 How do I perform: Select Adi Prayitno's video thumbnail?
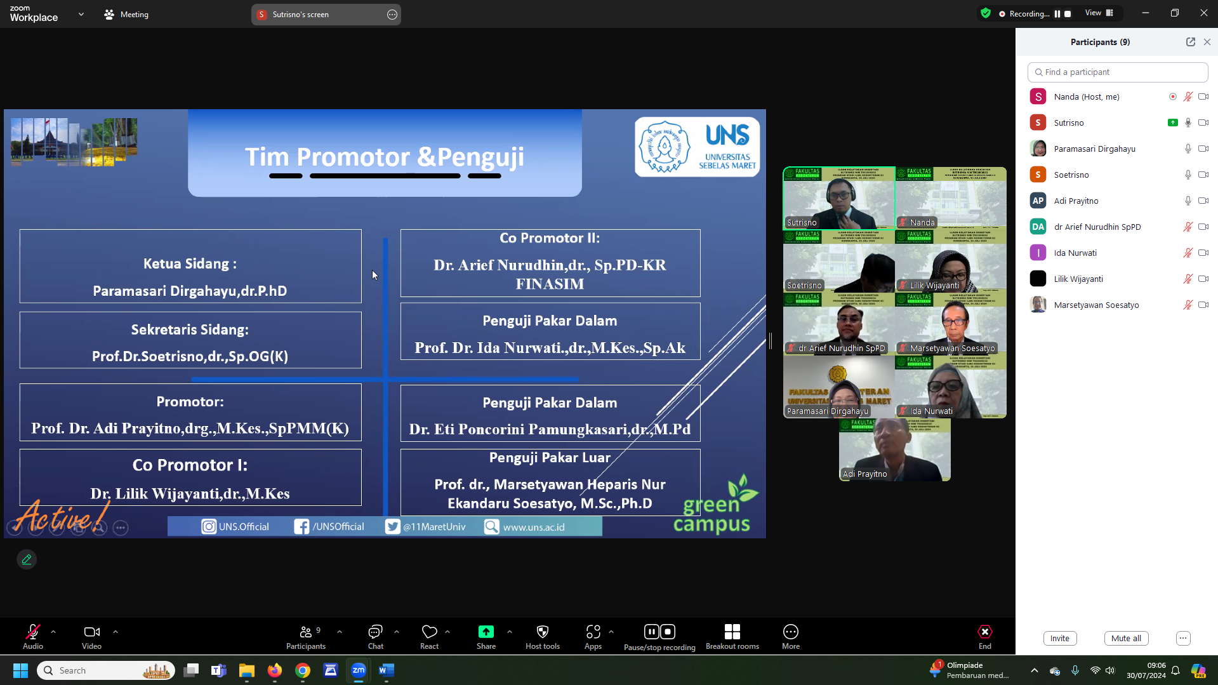pos(895,449)
